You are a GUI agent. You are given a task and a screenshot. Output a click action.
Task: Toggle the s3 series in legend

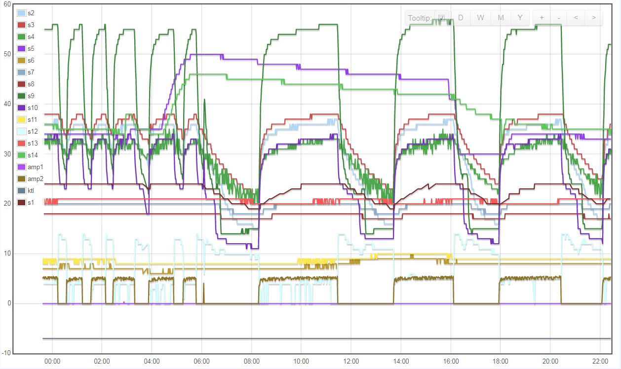(x=26, y=25)
